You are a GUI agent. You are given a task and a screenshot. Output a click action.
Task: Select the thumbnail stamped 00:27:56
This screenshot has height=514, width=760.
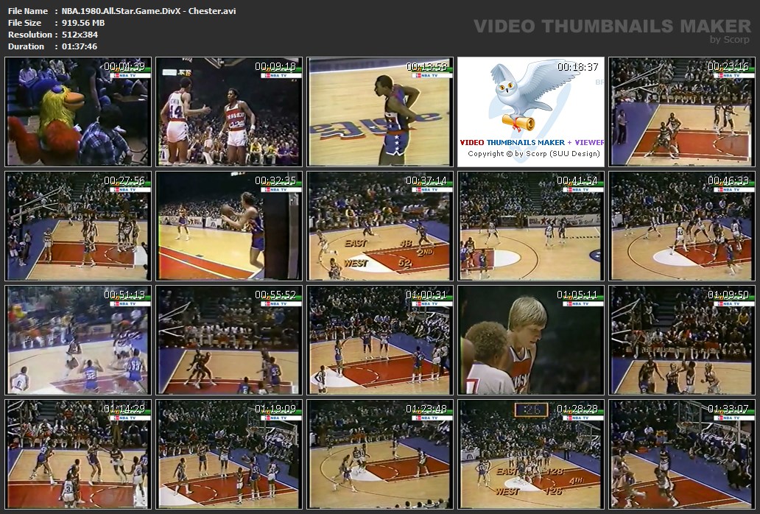78,226
